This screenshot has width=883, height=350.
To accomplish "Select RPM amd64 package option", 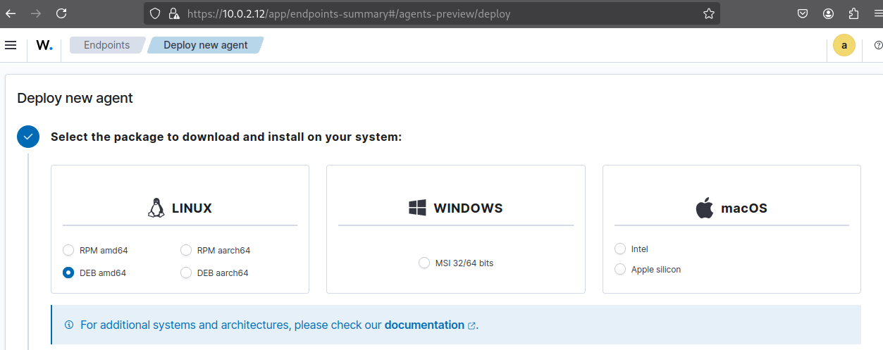I will (x=68, y=250).
